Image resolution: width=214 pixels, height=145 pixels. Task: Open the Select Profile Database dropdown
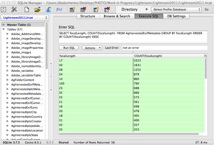click(x=176, y=9)
